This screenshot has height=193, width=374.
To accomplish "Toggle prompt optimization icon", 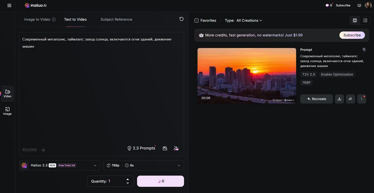I will pyautogui.click(x=176, y=148).
